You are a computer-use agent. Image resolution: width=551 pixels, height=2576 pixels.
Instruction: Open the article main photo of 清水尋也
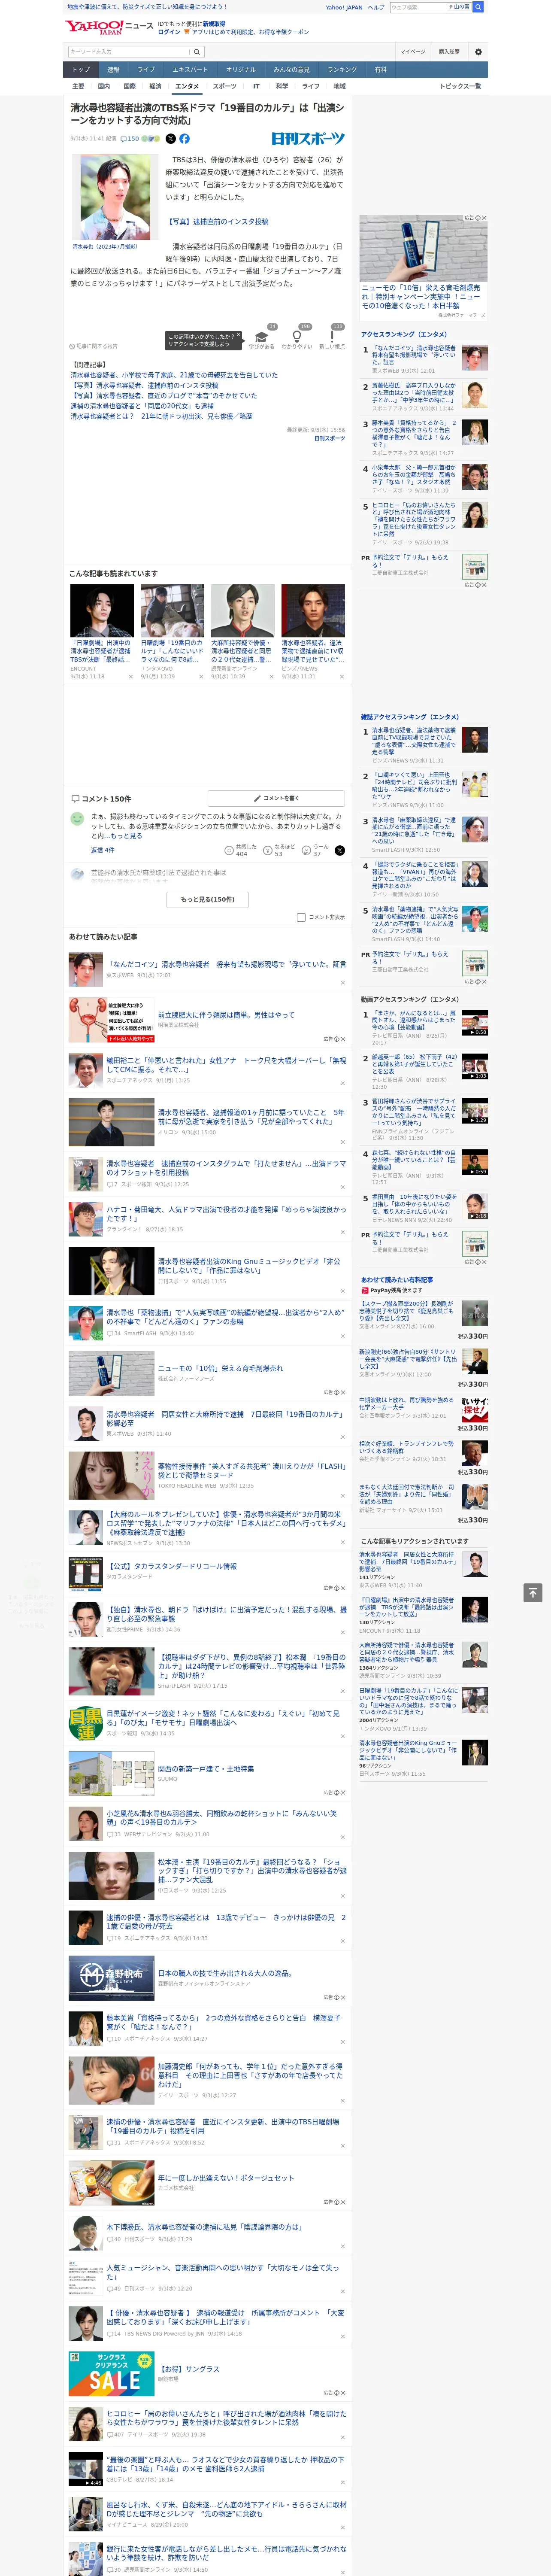pyautogui.click(x=115, y=197)
